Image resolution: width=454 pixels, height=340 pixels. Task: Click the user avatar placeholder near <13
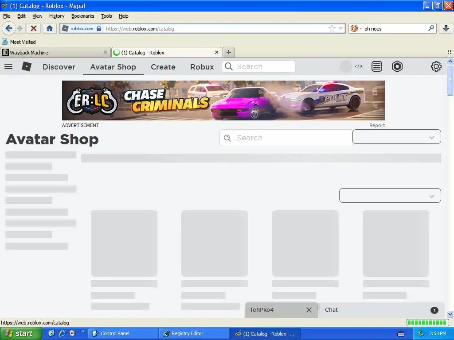(x=345, y=66)
